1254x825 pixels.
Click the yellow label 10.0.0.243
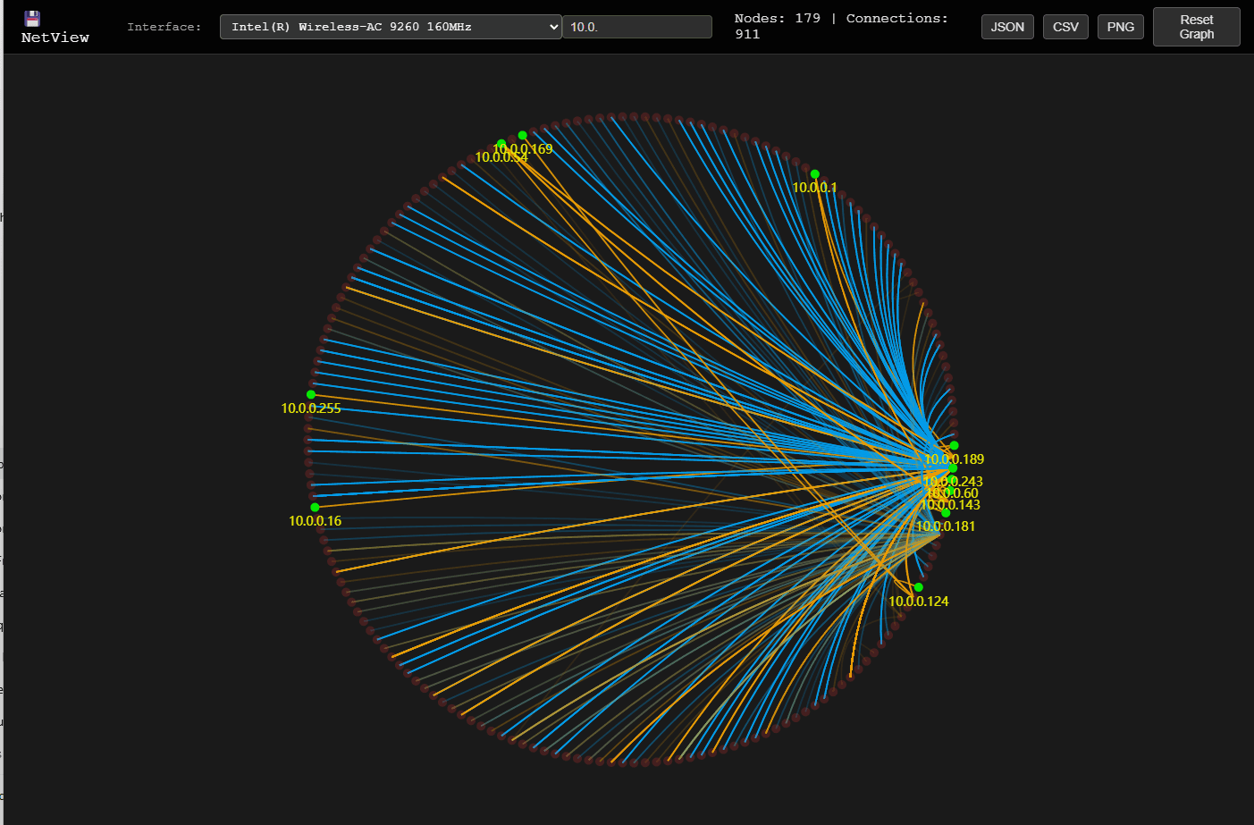(x=954, y=481)
